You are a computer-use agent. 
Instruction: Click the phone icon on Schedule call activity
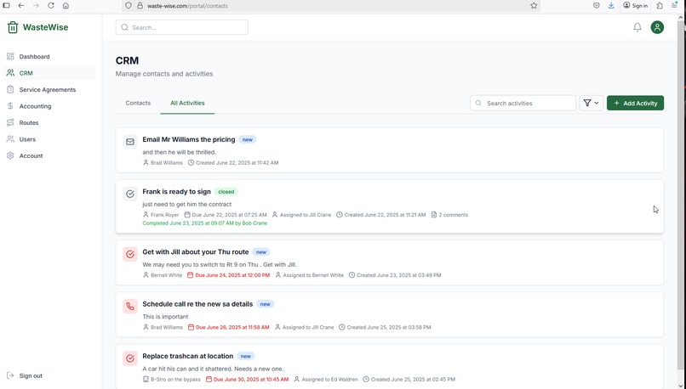coord(130,306)
